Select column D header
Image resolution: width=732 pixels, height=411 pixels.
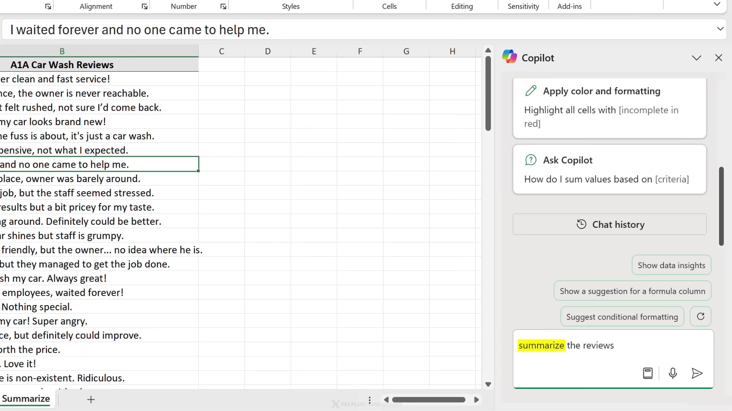[268, 51]
